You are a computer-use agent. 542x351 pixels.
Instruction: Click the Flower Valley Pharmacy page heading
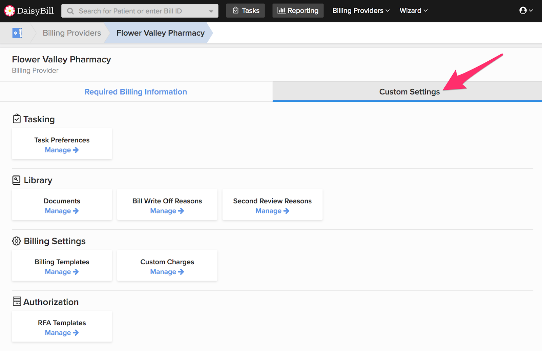pyautogui.click(x=61, y=59)
